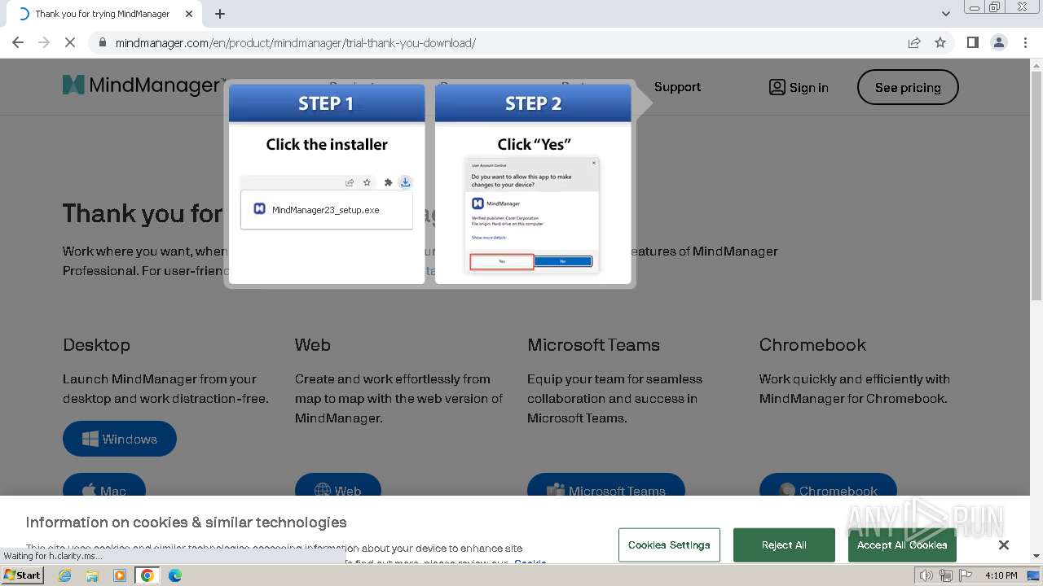Sign in to MindManager
This screenshot has width=1043, height=586.
coord(799,87)
